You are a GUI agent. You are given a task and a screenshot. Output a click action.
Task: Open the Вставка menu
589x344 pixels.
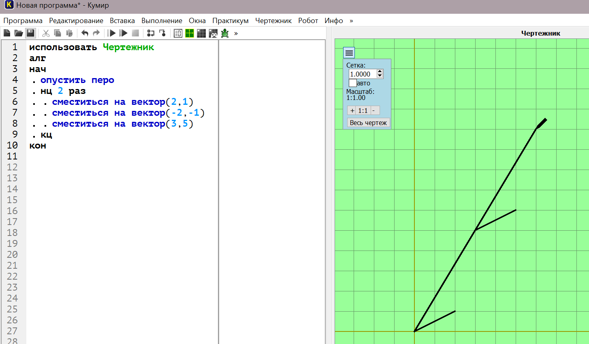point(122,21)
